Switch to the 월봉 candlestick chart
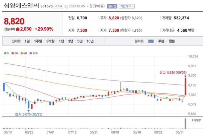203x139 pixels. pos(172,41)
